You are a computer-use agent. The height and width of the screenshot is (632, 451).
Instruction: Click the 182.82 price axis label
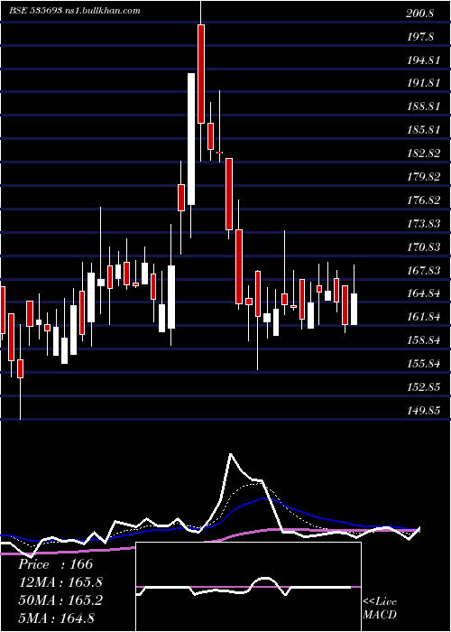[422, 153]
